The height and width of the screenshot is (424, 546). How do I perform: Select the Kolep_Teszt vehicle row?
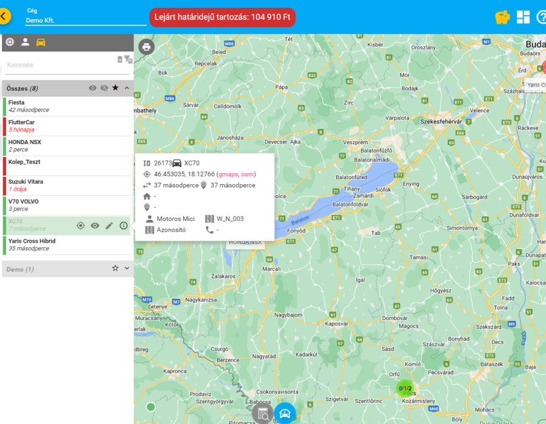point(68,166)
